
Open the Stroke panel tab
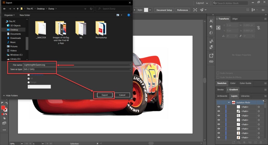[220, 90]
